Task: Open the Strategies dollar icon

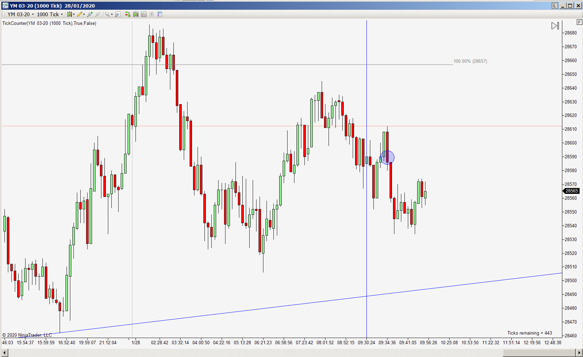Action: (x=152, y=14)
